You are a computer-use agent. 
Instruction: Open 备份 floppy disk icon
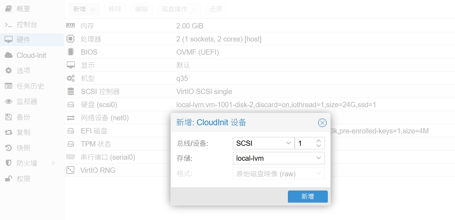(9, 117)
